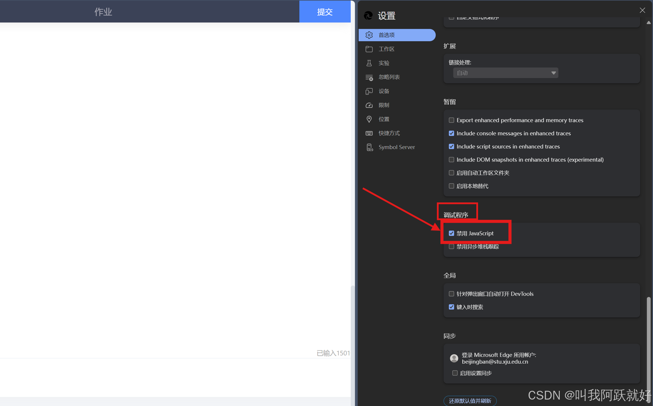This screenshot has width=653, height=406.
Task: Click the Symbol Server icon
Action: tap(370, 147)
